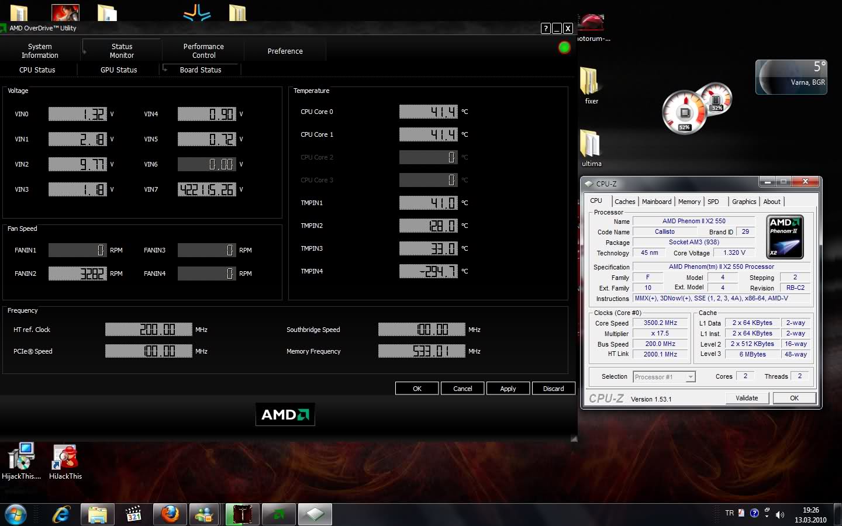Click the PDF tray icon

point(741,513)
